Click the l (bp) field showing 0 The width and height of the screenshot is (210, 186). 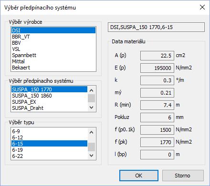157,155
